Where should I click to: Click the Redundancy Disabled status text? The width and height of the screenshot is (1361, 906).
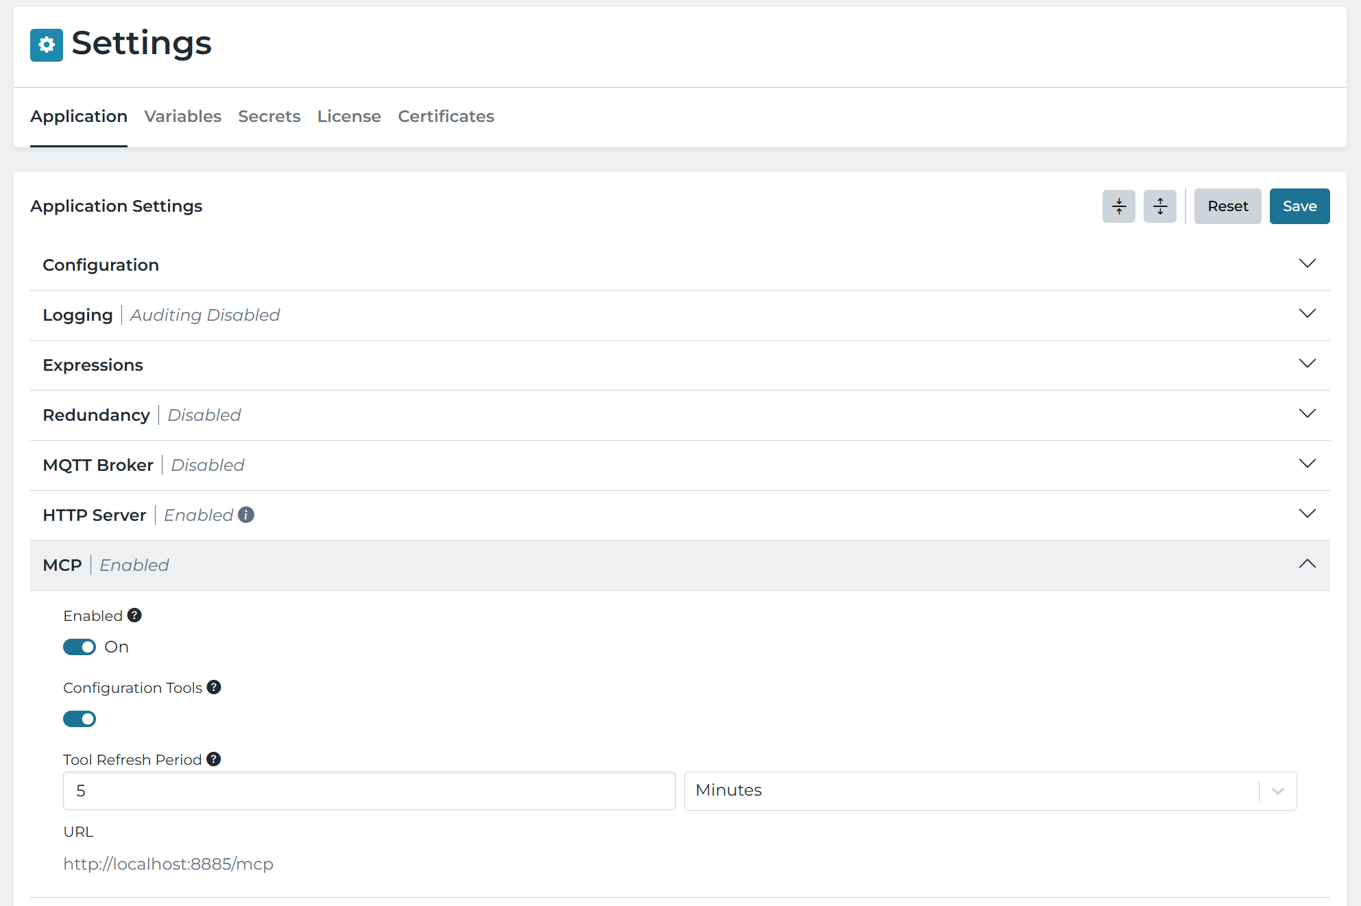(x=204, y=415)
